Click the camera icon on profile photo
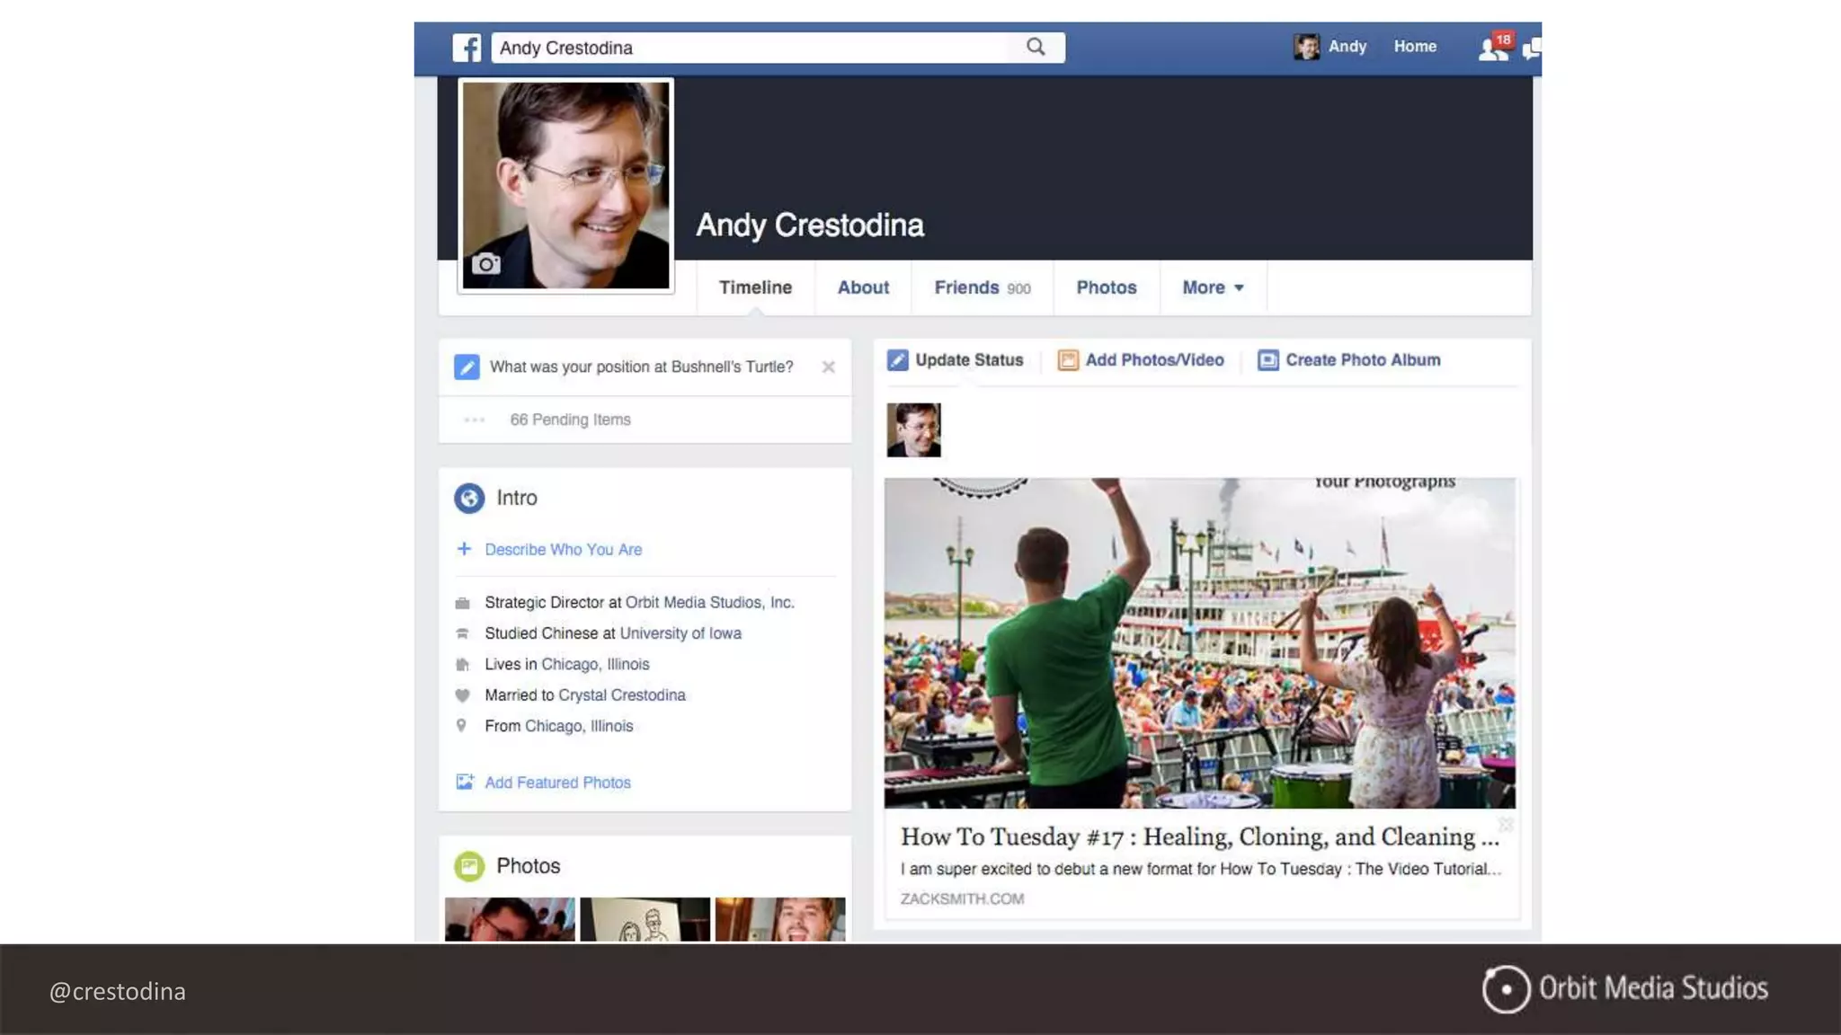 coord(486,264)
